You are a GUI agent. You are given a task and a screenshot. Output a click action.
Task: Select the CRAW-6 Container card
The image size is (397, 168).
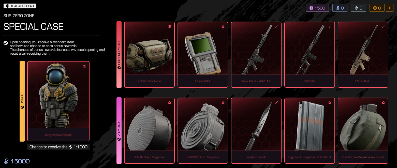tap(149, 55)
